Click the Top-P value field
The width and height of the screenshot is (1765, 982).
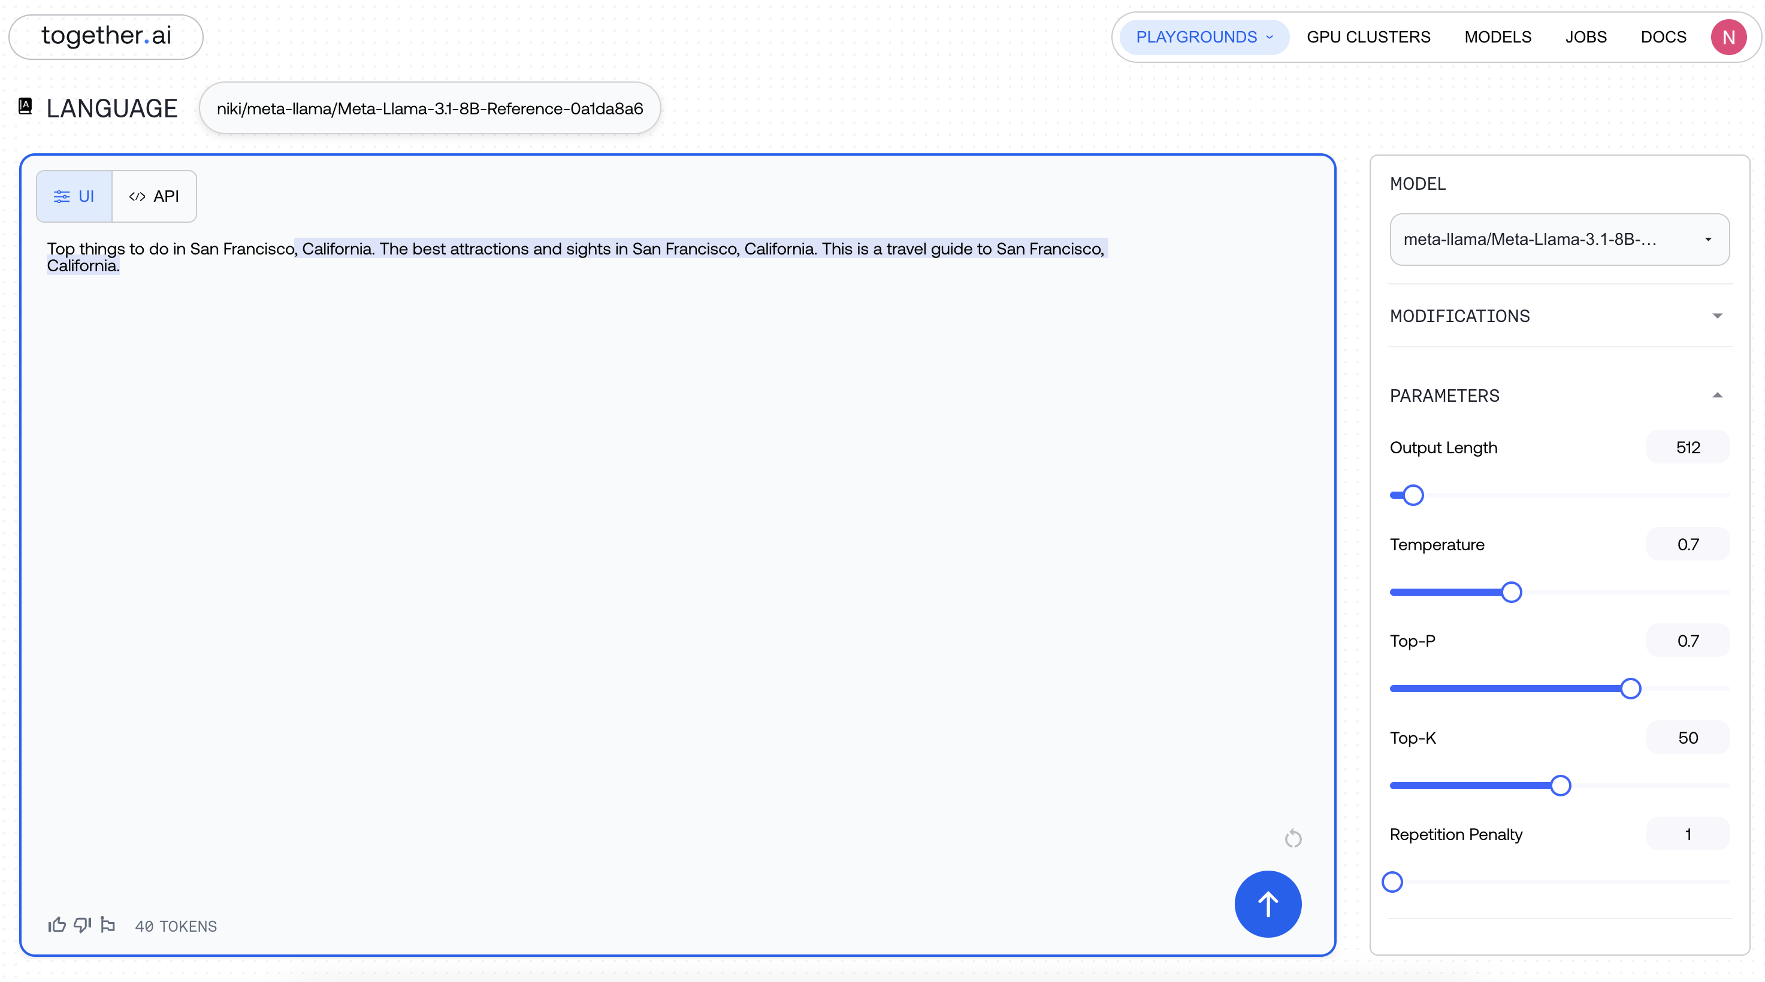pyautogui.click(x=1688, y=641)
